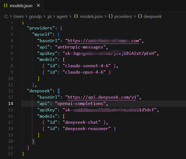Open the deepseek breadcrumb symbol
Screen dimensions: 186x159
click(153, 17)
